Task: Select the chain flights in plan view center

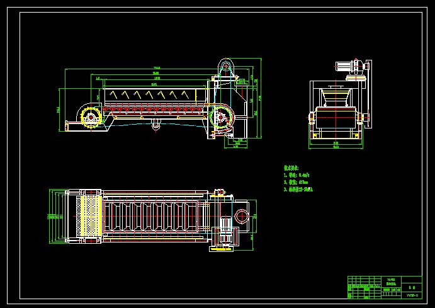Action: click(x=151, y=215)
